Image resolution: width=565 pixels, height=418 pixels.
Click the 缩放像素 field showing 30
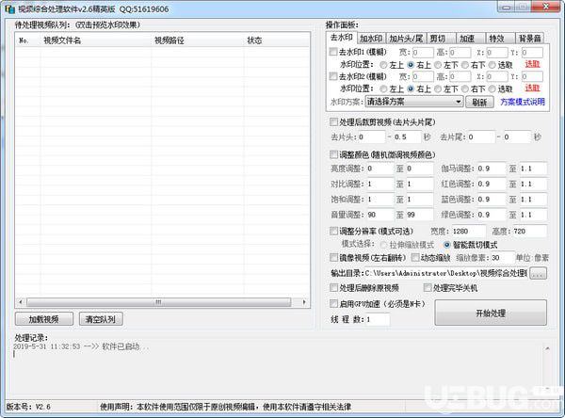point(502,258)
